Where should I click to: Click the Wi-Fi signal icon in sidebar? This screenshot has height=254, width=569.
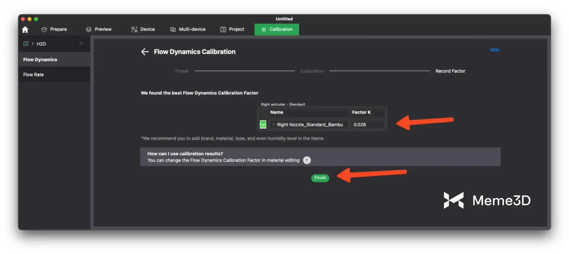tap(81, 44)
